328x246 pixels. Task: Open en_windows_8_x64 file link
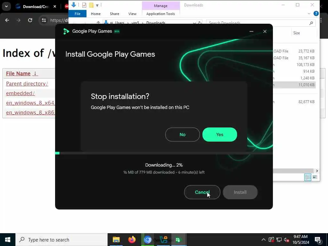[x=30, y=103]
